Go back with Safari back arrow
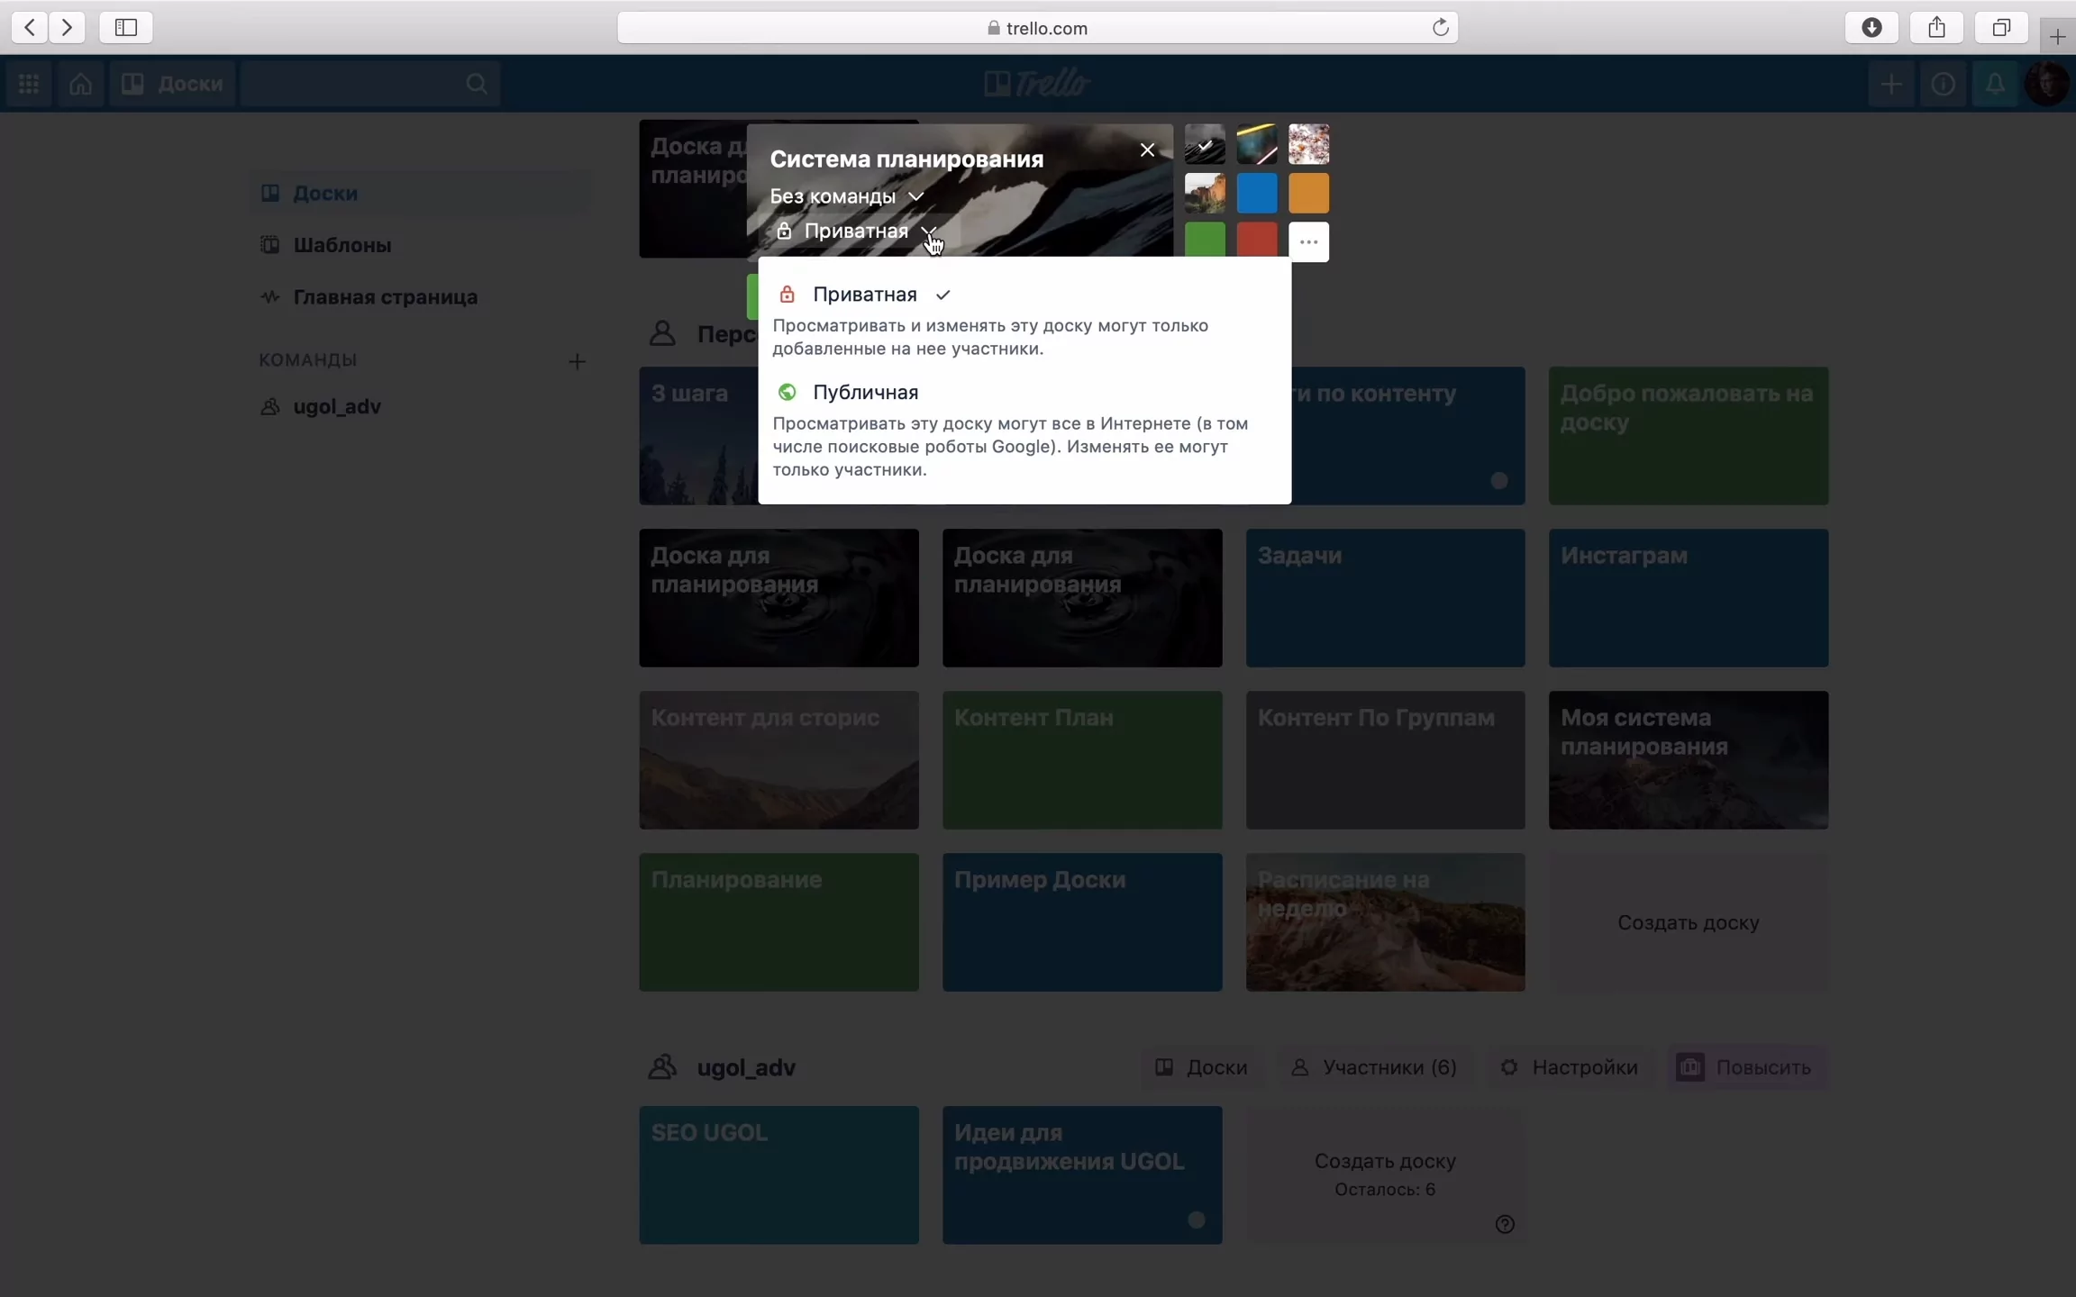 (x=30, y=28)
